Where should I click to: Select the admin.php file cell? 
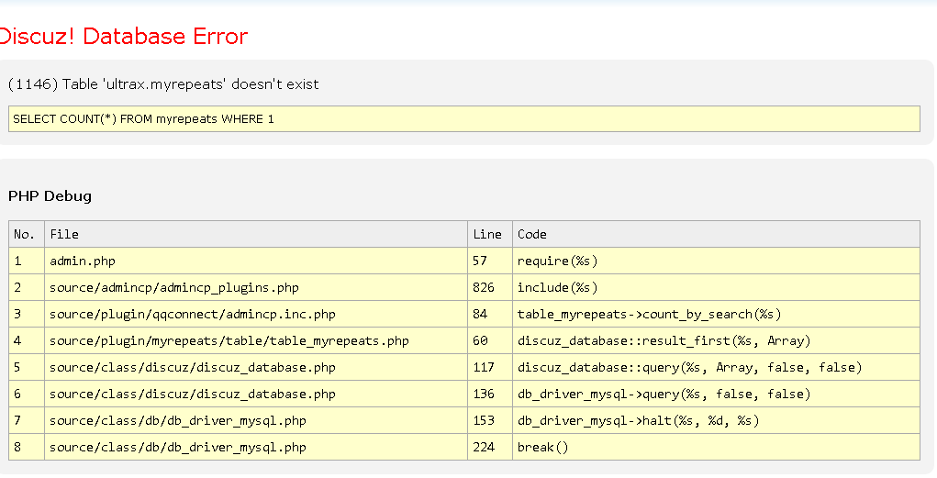(83, 261)
